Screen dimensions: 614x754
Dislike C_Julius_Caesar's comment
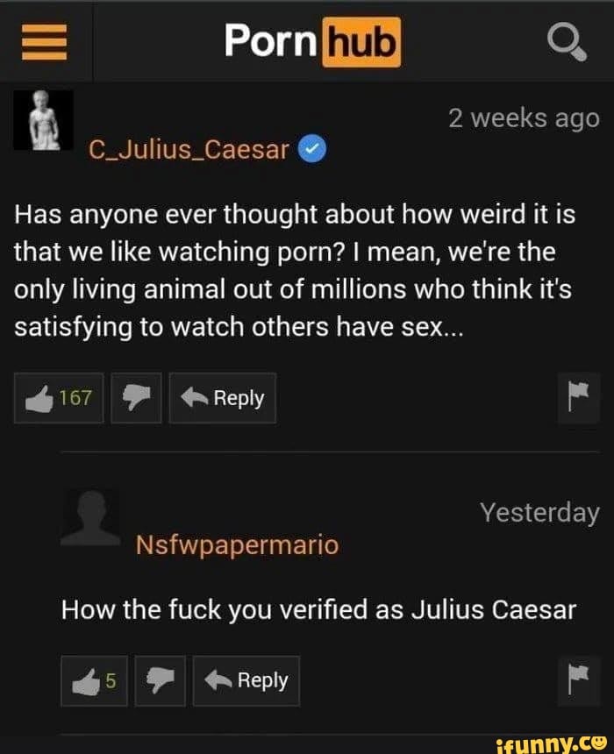point(136,398)
